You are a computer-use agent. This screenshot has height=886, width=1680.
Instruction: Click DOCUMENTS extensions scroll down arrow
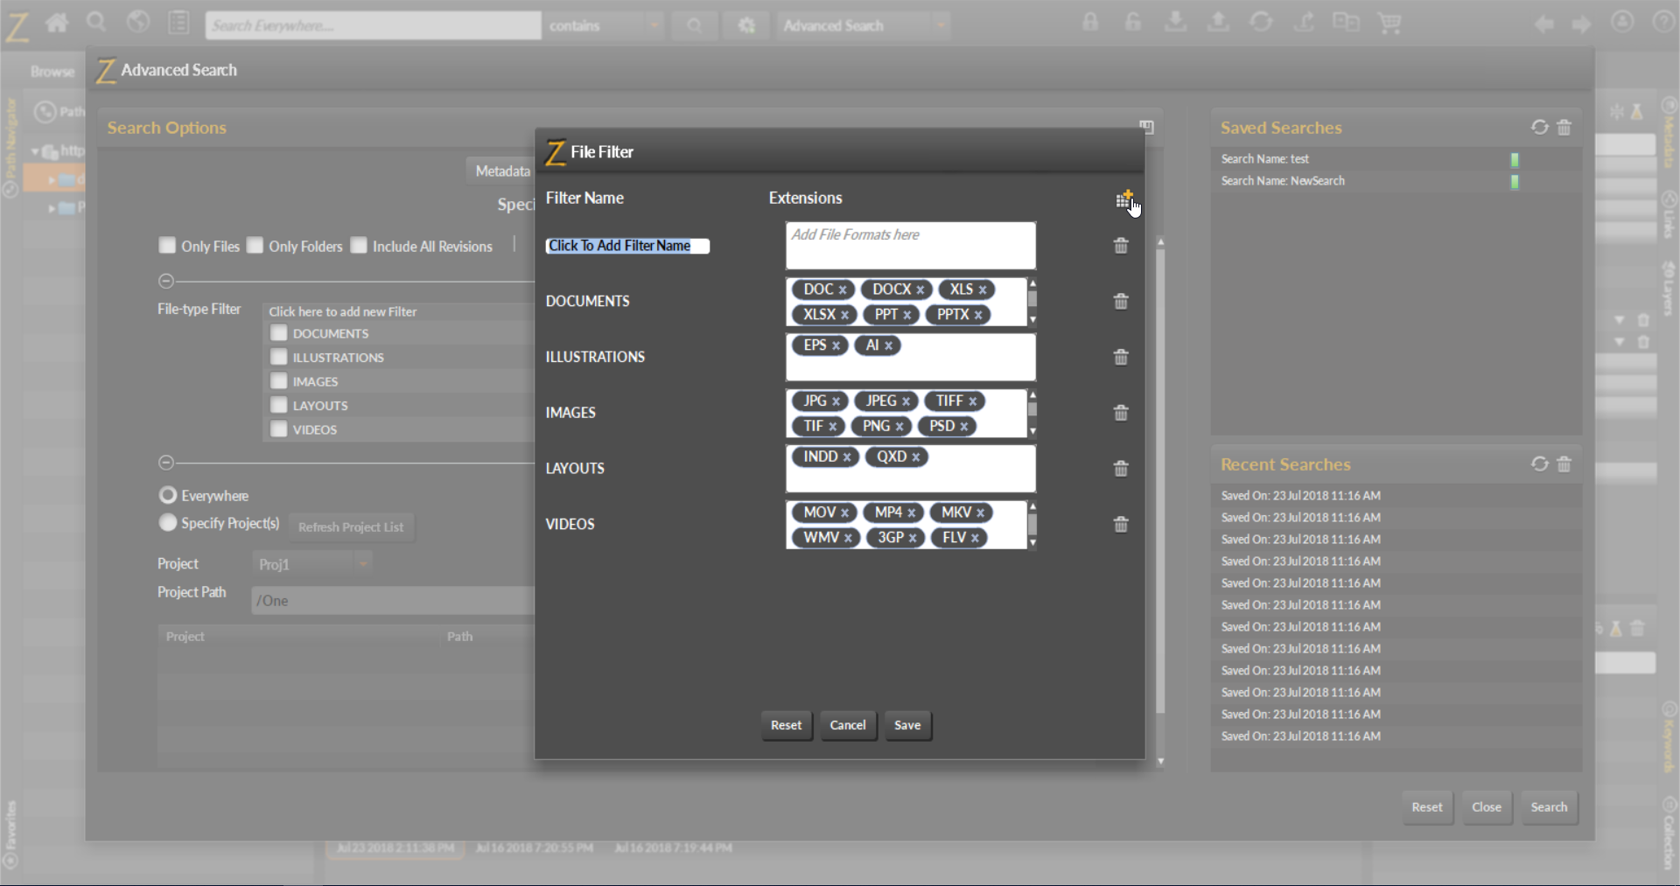1032,320
